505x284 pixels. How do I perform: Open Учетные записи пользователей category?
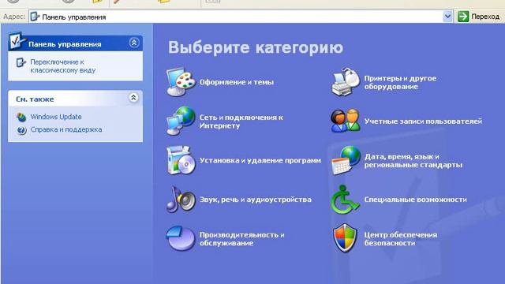tap(423, 121)
